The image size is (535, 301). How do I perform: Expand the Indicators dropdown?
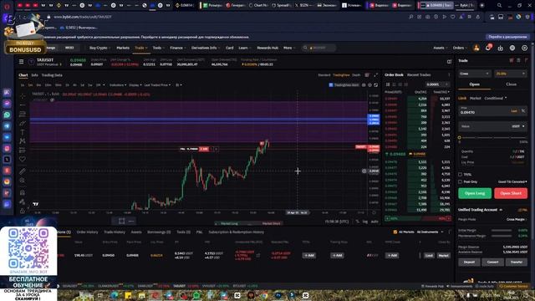point(118,85)
